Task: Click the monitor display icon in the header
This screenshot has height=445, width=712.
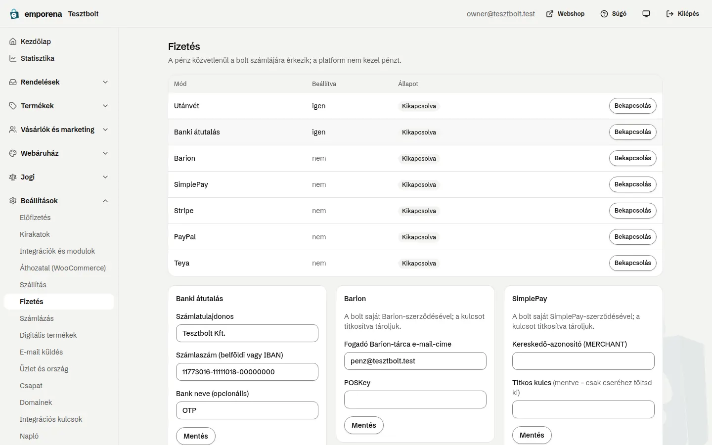Action: [x=646, y=14]
